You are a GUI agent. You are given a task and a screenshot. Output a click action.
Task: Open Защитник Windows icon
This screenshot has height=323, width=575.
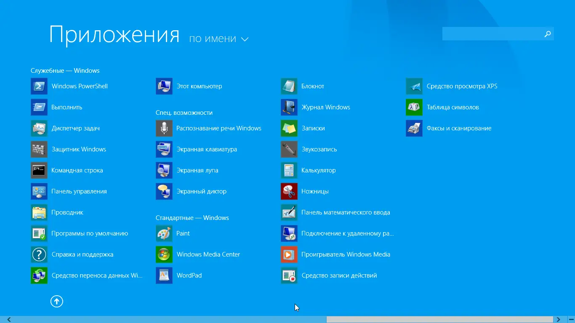pos(39,149)
